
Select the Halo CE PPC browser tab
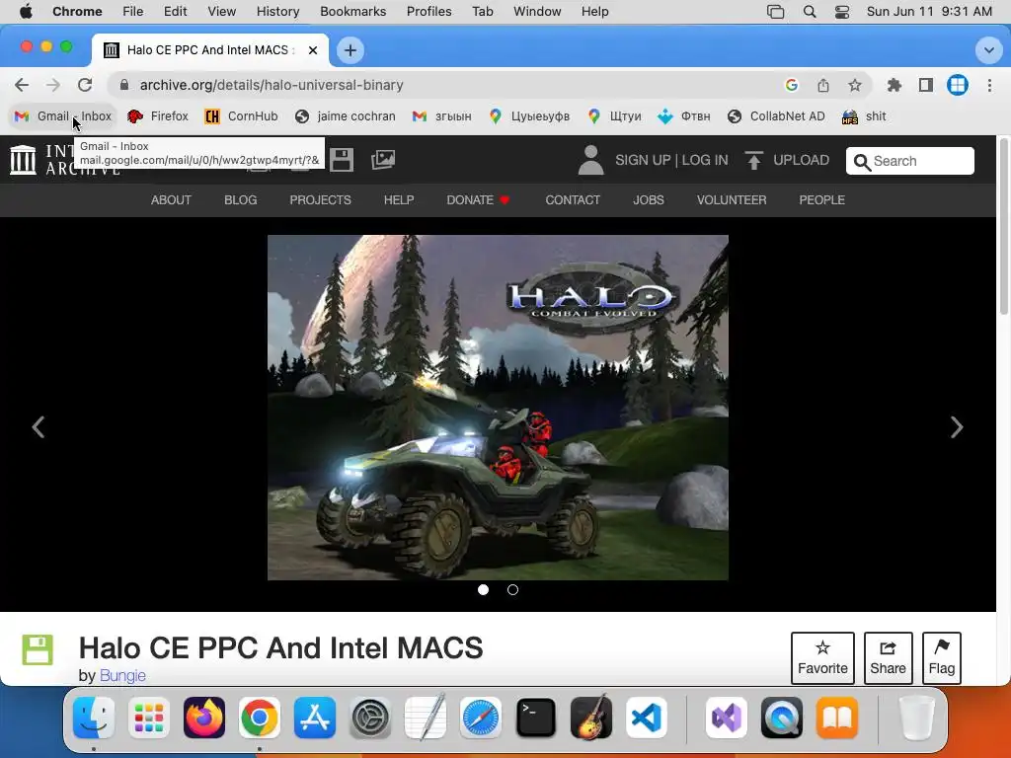click(209, 50)
